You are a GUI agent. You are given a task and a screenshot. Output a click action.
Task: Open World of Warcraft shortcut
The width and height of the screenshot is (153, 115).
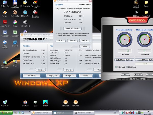pyautogui.click(x=136, y=4)
